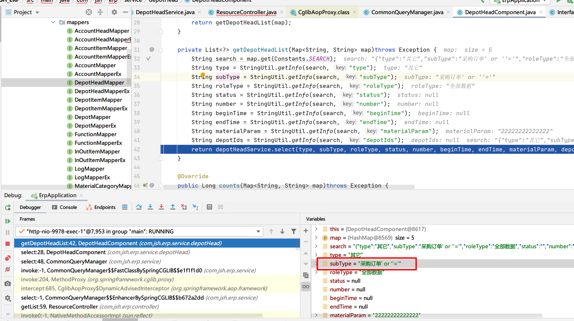
Task: Click Resume Program green arrow icon
Action: [8, 221]
